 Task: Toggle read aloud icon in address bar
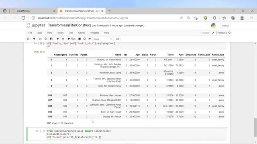coord(181,18)
